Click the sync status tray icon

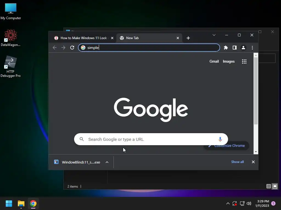tap(235, 203)
